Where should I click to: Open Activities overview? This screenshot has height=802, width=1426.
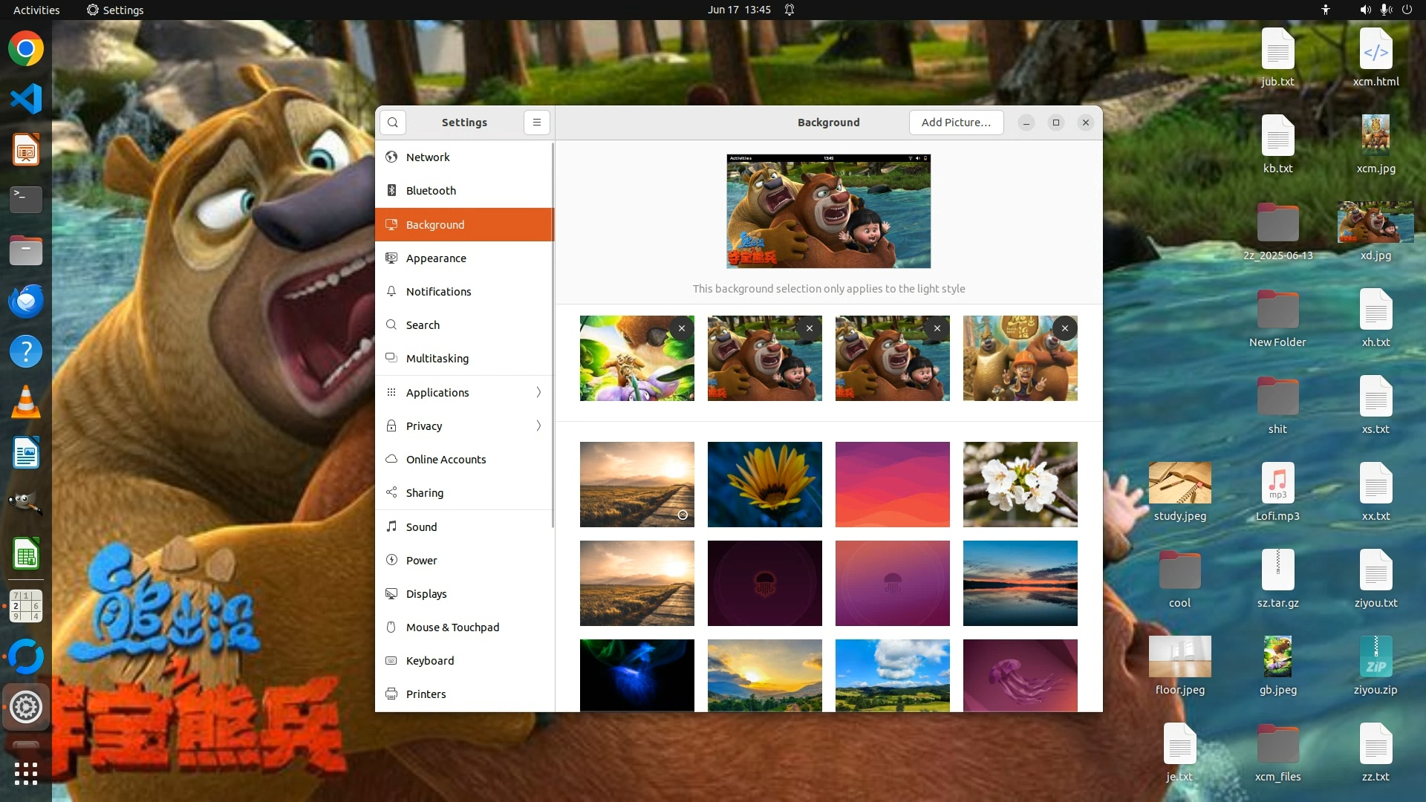coord(36,10)
